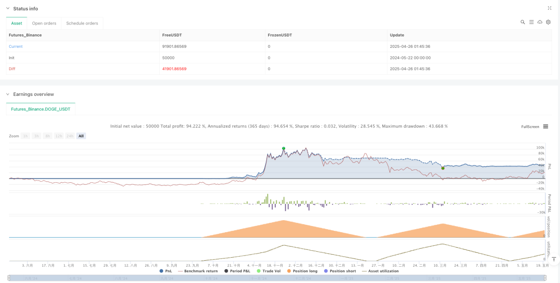Click the cloud download icon
The height and width of the screenshot is (283, 560).
point(540,22)
